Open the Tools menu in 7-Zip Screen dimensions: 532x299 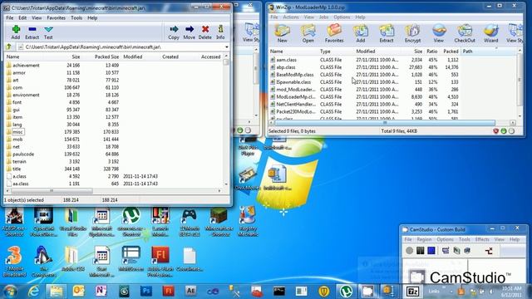(76, 17)
